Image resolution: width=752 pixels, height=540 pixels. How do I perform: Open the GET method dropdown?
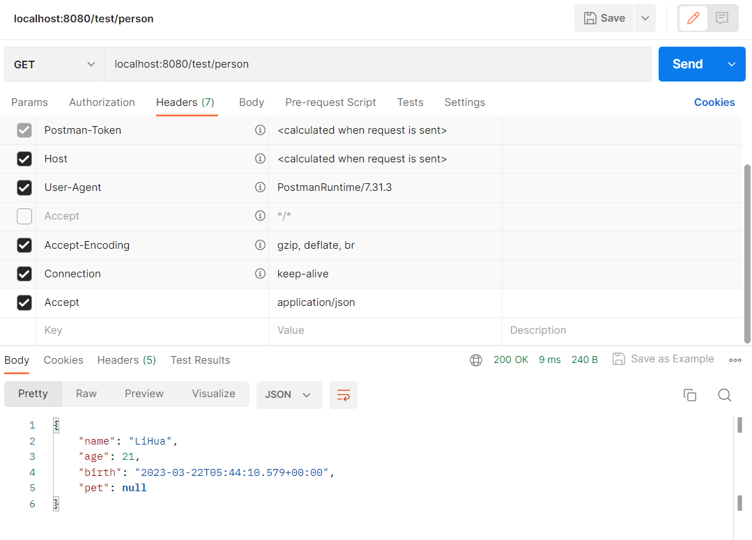(54, 64)
